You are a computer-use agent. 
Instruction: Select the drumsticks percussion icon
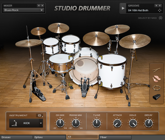(x=157, y=70)
